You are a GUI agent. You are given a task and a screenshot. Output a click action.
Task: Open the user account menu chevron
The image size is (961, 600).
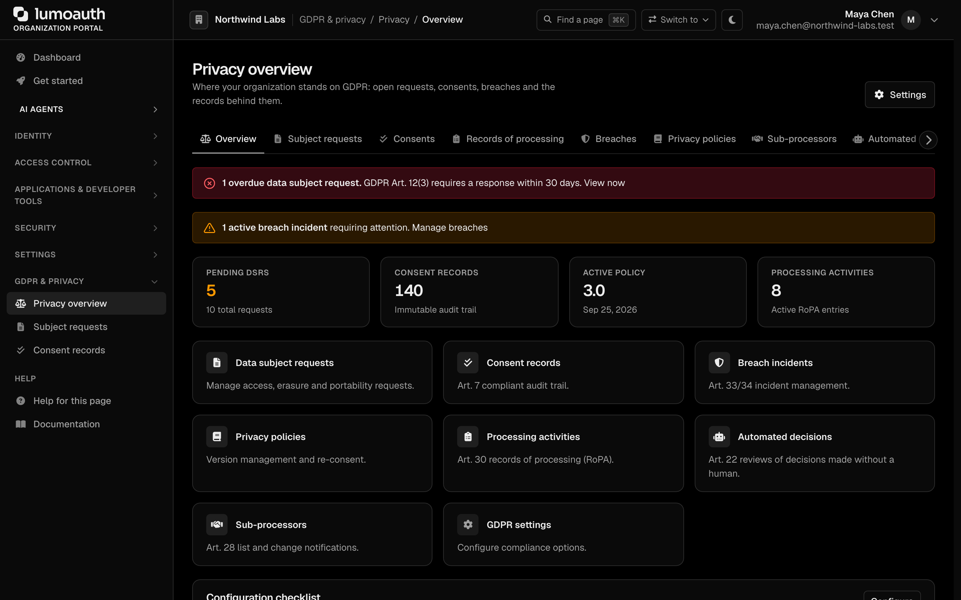pos(934,20)
